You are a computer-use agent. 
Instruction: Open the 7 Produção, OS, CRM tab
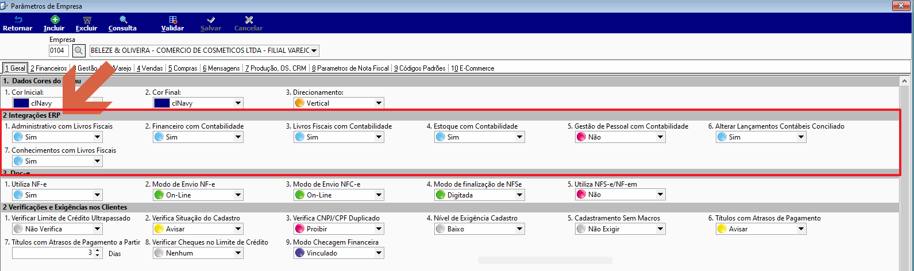pos(276,68)
